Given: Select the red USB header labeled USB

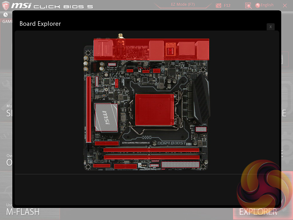Looking at the screenshot, I should pyautogui.click(x=117, y=83).
